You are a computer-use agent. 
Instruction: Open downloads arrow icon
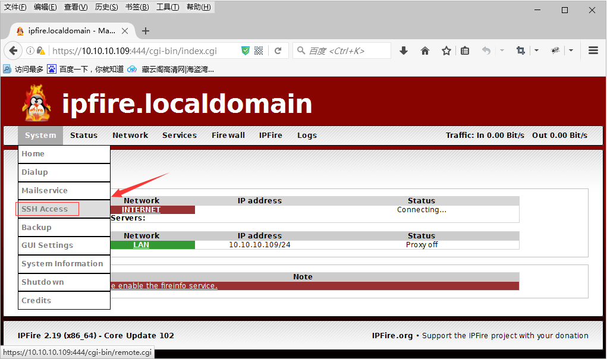[403, 51]
